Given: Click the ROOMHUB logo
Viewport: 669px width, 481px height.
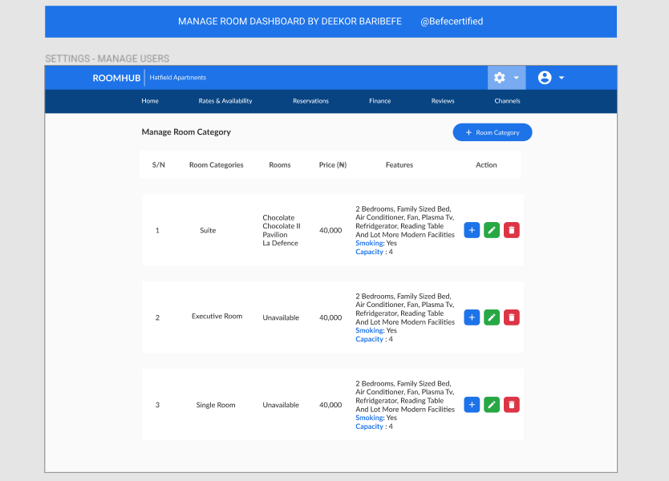Looking at the screenshot, I should click(116, 78).
